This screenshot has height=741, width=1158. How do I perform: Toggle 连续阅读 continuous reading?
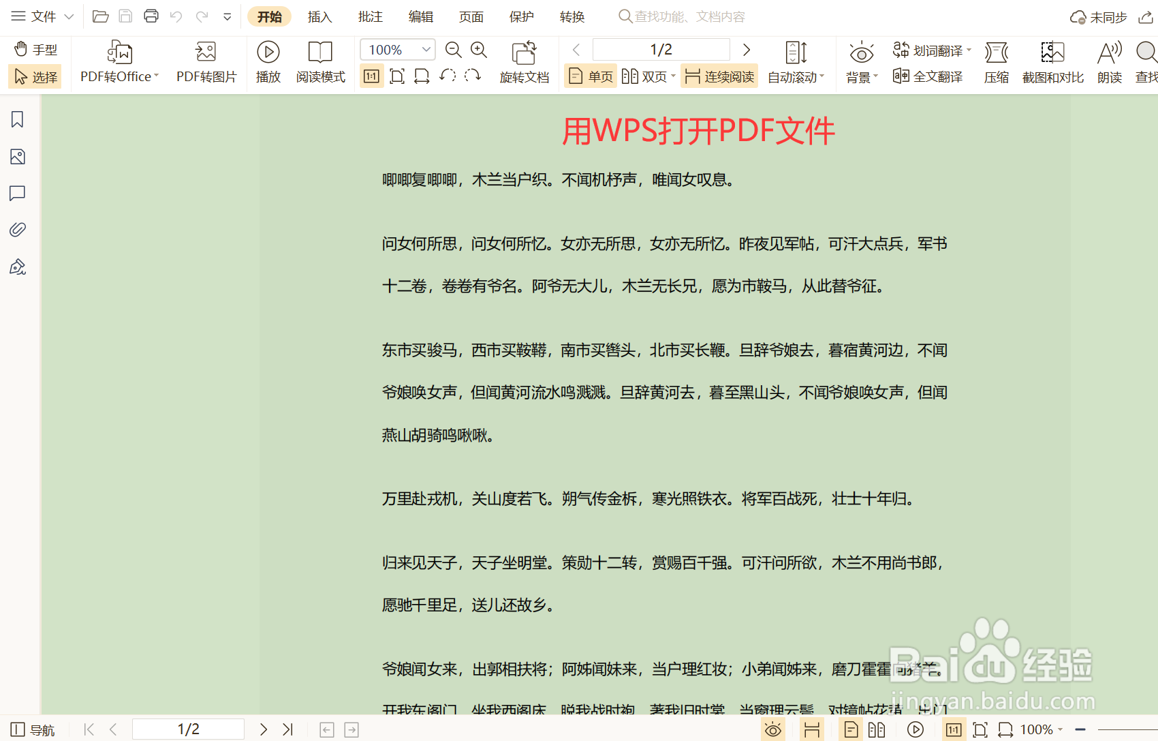(719, 76)
